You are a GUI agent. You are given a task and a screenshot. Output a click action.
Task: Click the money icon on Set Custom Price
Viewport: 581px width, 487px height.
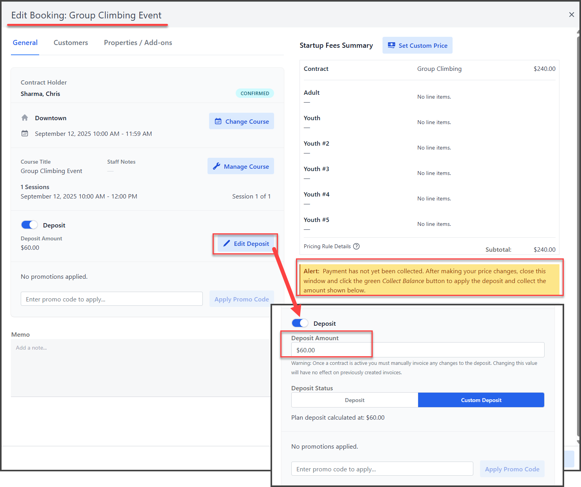click(x=391, y=45)
